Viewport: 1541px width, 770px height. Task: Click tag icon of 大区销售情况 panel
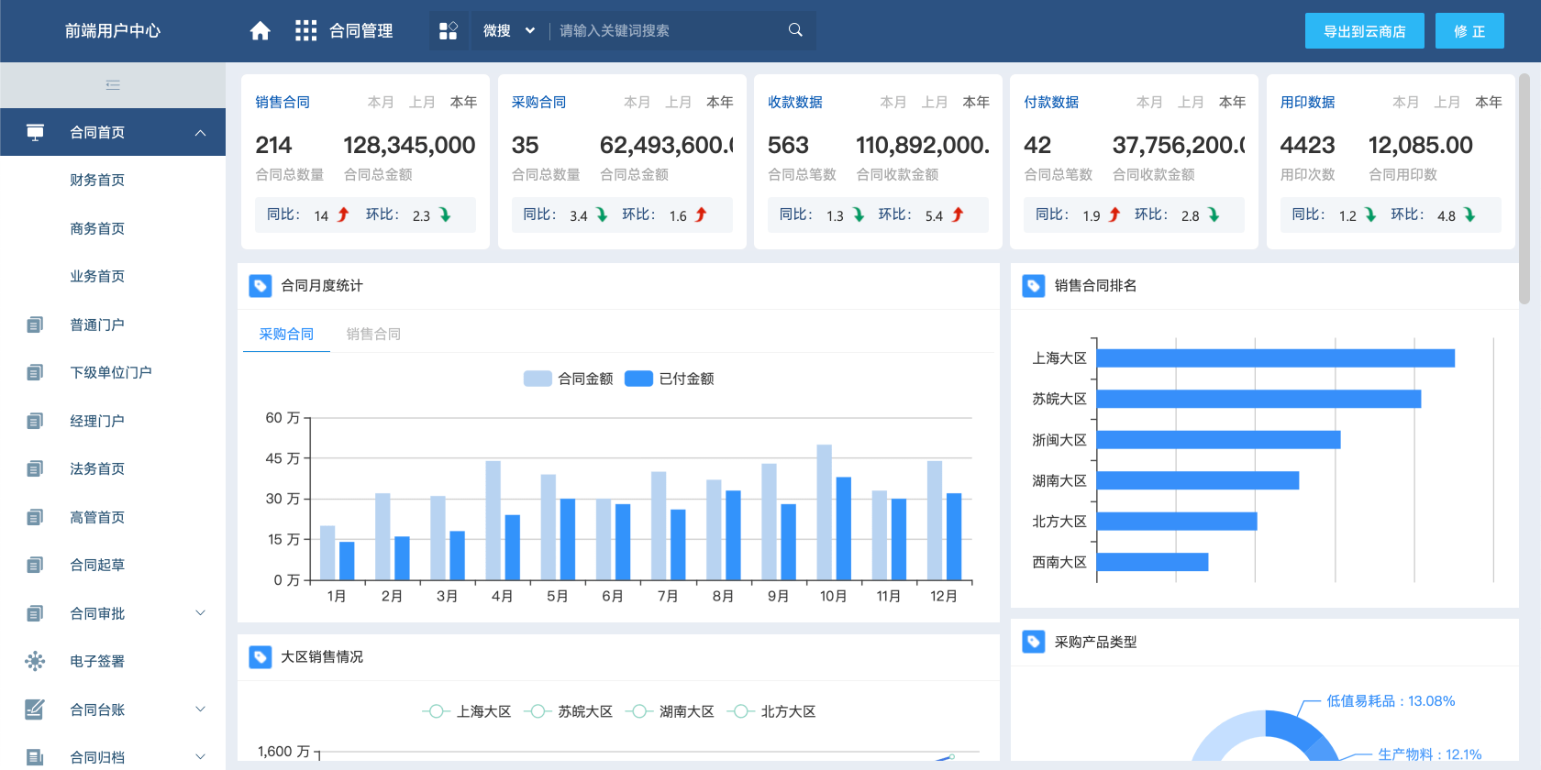(261, 657)
